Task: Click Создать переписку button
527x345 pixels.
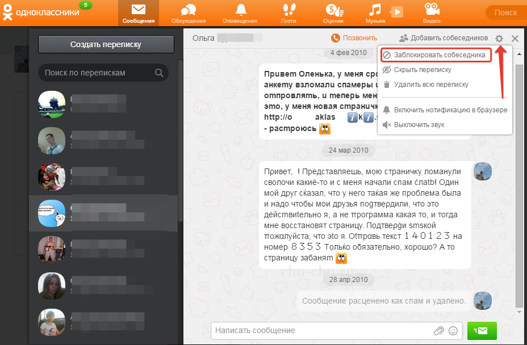Action: coord(106,44)
